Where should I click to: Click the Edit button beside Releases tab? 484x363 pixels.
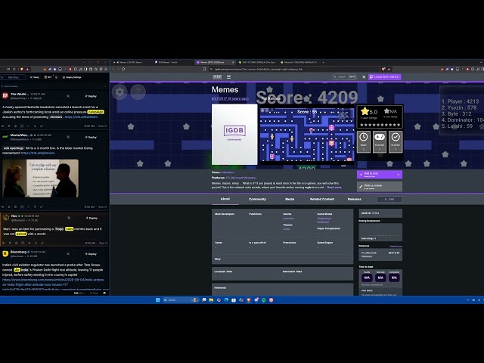tap(389, 200)
